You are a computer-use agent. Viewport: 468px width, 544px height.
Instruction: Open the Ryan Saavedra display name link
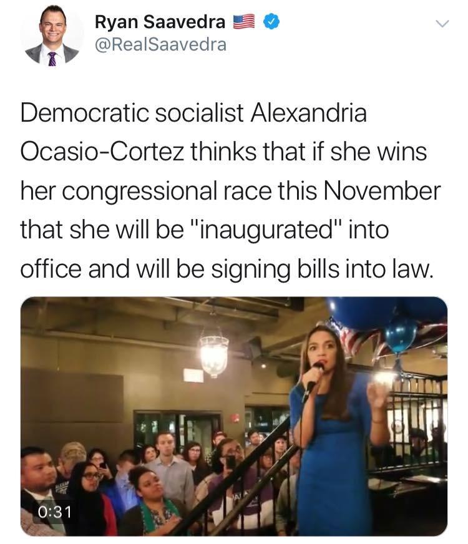click(160, 22)
